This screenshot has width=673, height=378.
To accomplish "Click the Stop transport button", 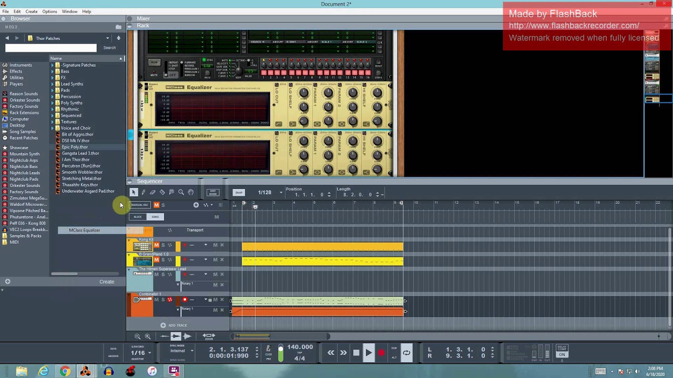I will (x=356, y=353).
